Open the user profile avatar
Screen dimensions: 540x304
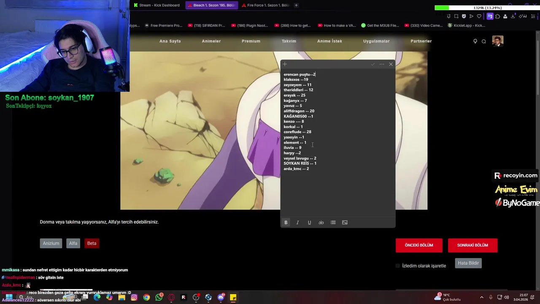(x=497, y=41)
